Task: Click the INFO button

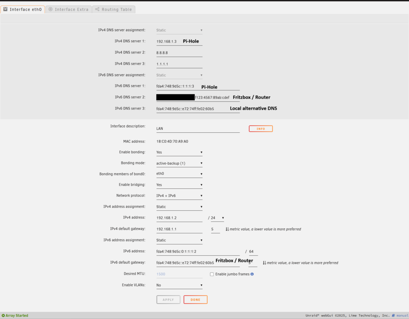Action: [261, 129]
